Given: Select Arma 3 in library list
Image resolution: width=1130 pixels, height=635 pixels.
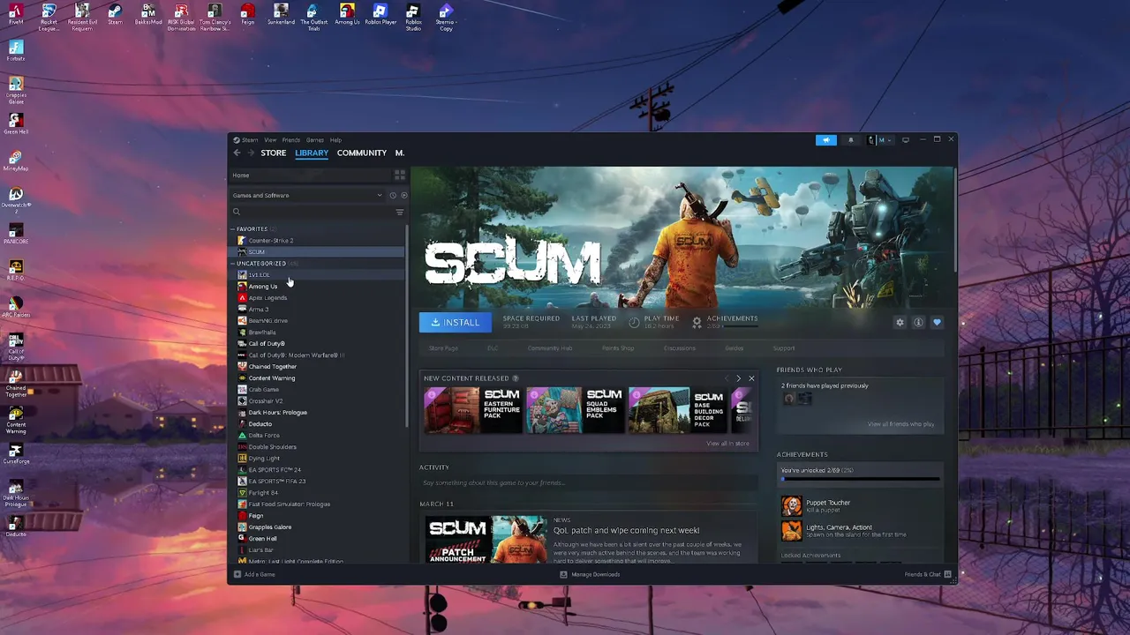Looking at the screenshot, I should 318,310.
